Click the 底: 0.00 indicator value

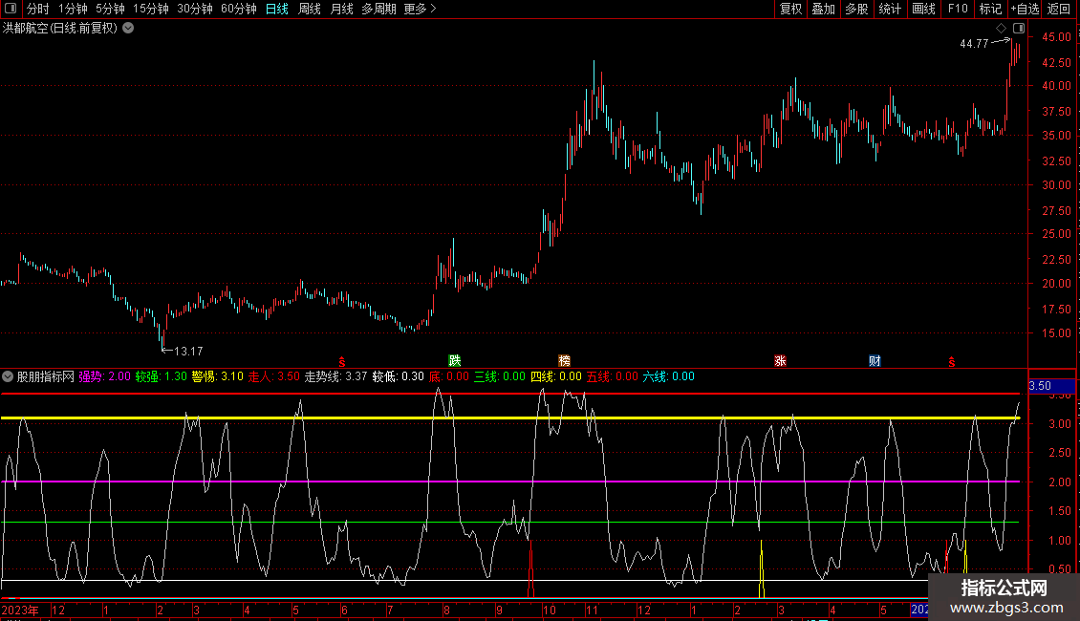pyautogui.click(x=449, y=376)
